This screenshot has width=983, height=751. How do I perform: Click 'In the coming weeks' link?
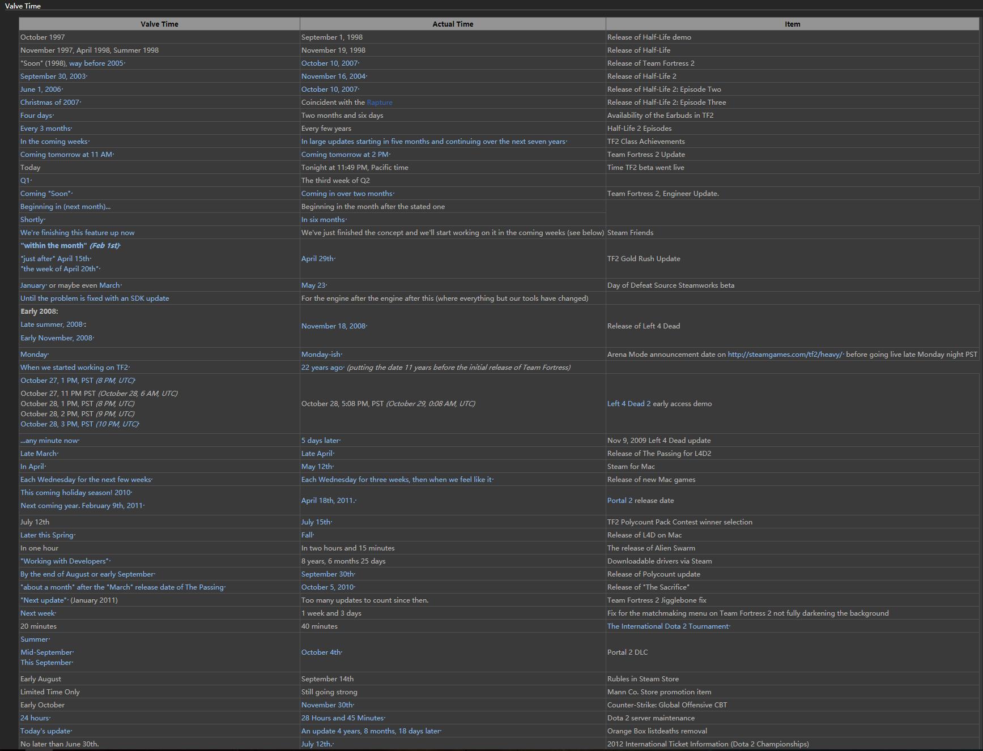[54, 142]
